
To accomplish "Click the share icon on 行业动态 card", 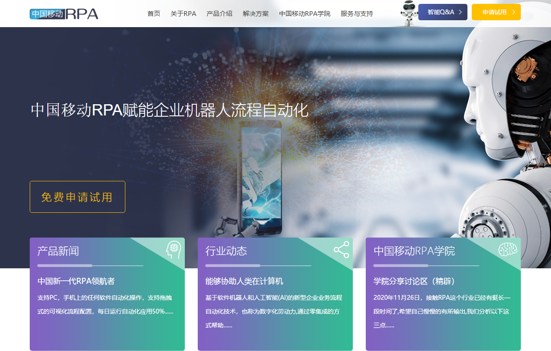I will (341, 250).
